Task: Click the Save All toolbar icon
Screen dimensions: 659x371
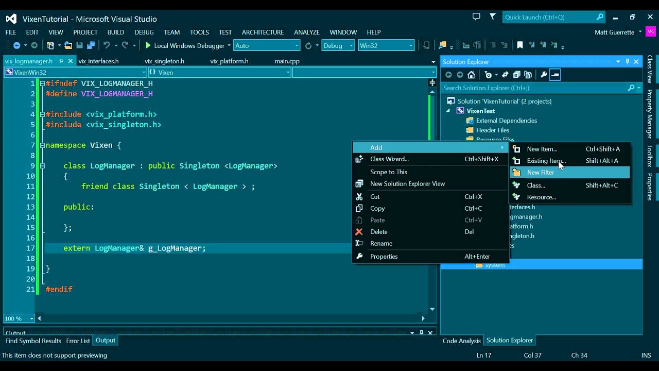Action: (91, 45)
